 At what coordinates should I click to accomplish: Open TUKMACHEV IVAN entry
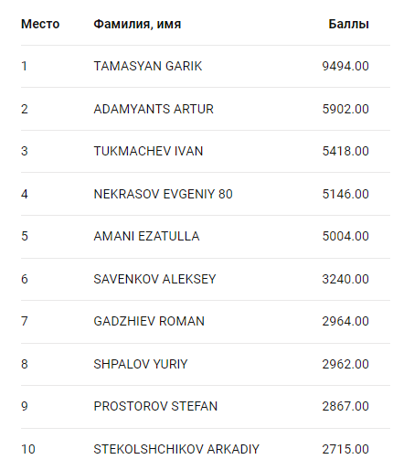pos(148,151)
